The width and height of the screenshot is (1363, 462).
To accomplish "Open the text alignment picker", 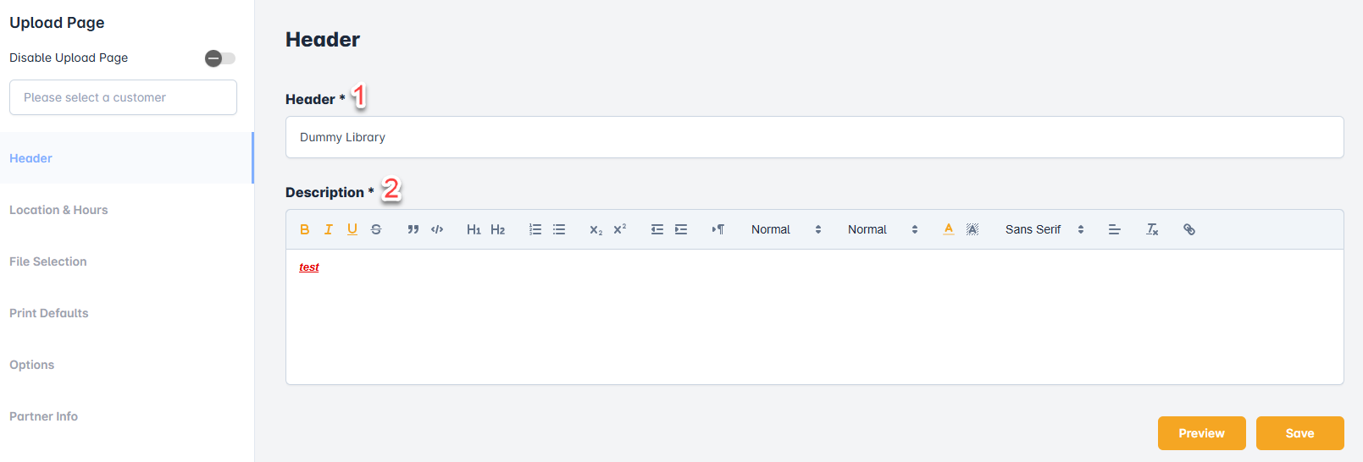I will pos(1115,229).
